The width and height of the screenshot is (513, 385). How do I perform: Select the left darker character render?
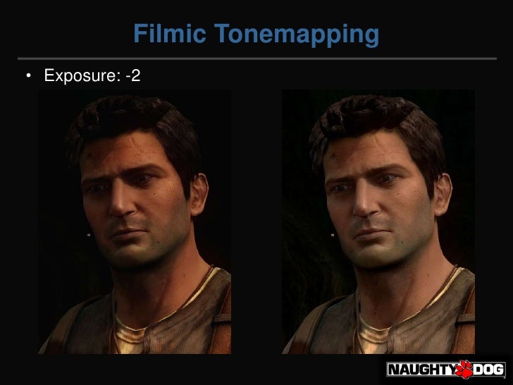pyautogui.click(x=135, y=222)
